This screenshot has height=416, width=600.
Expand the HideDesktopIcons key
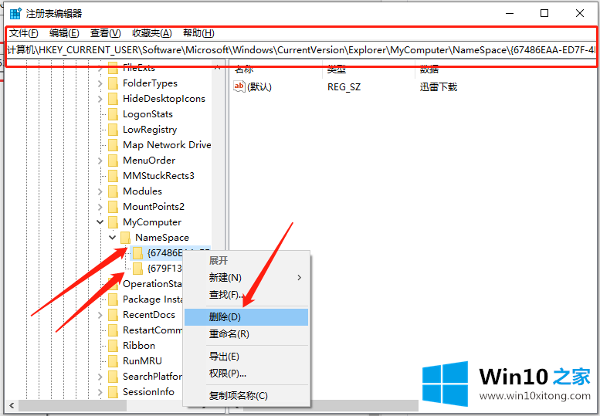(x=100, y=99)
